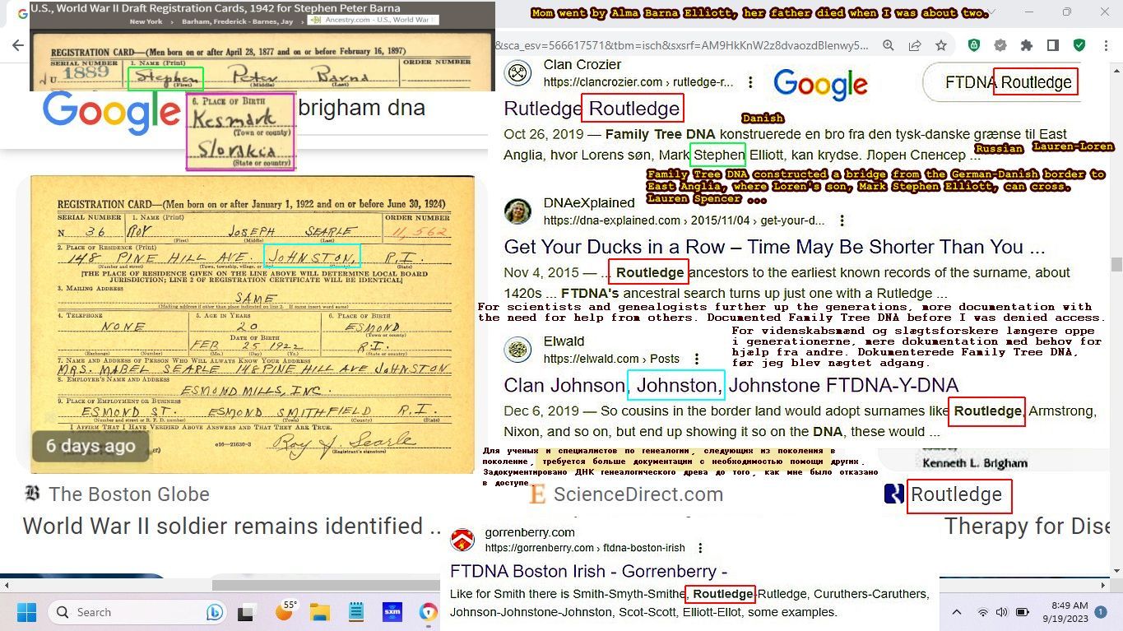This screenshot has height=631, width=1123.
Task: Click the gorrenberry.com site favicon
Action: [x=462, y=540]
